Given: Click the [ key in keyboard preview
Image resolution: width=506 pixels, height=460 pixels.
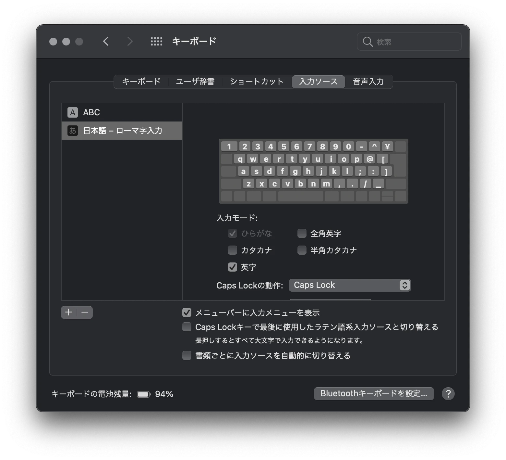Looking at the screenshot, I should pyautogui.click(x=383, y=159).
